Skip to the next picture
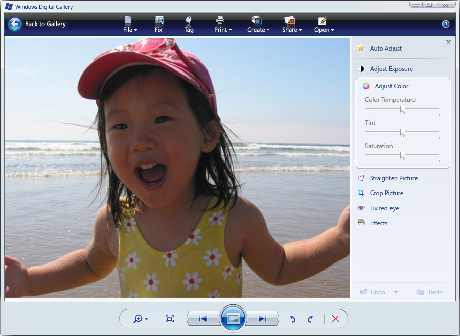The image size is (460, 336). [262, 319]
